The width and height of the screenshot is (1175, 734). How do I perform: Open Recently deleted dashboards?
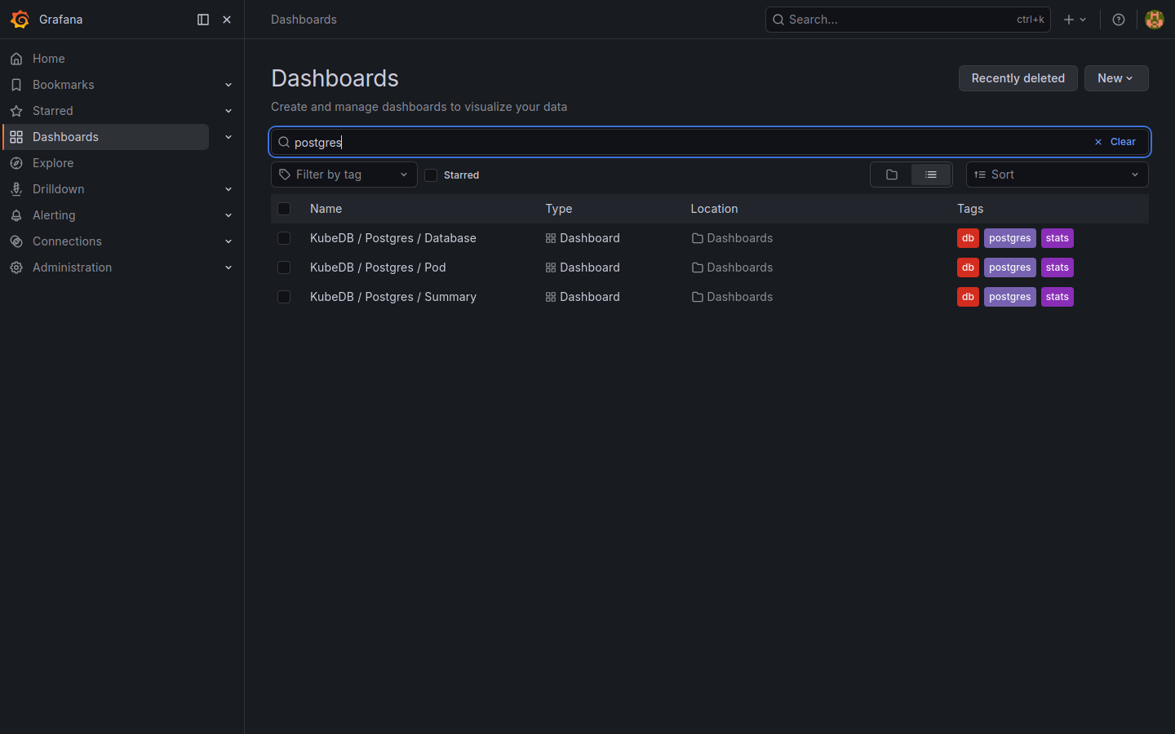[x=1018, y=78]
